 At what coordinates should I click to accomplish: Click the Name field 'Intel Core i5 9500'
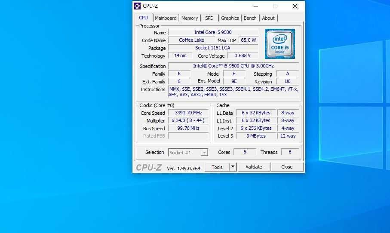(x=213, y=32)
